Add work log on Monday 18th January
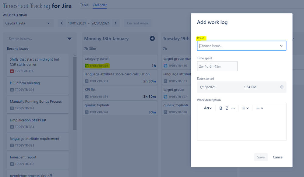The height and width of the screenshot is (177, 304). click(152, 38)
